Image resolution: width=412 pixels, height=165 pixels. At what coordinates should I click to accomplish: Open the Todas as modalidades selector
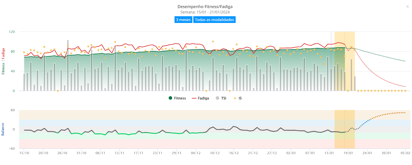[x=214, y=20]
